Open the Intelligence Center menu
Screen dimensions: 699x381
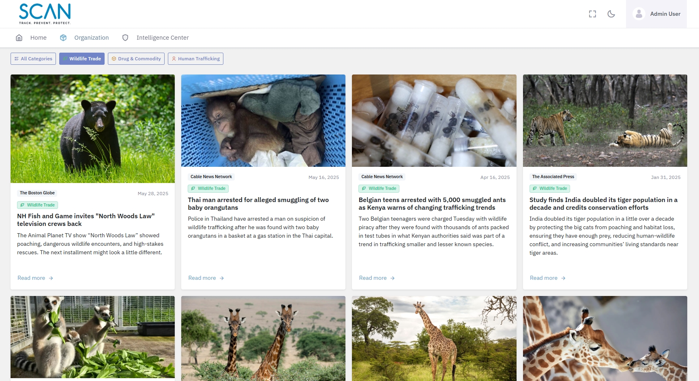point(162,38)
